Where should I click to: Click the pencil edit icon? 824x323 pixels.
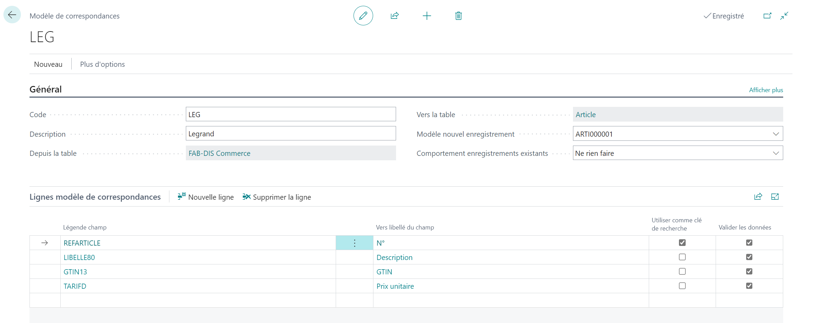pos(363,16)
